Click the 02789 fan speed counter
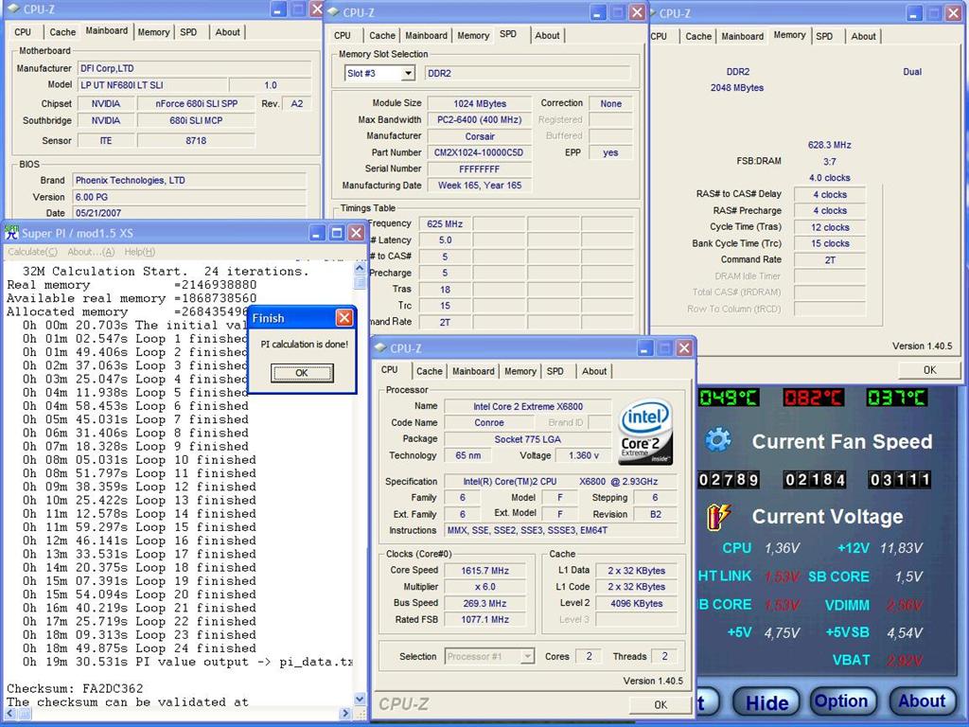This screenshot has width=969, height=727. point(729,480)
